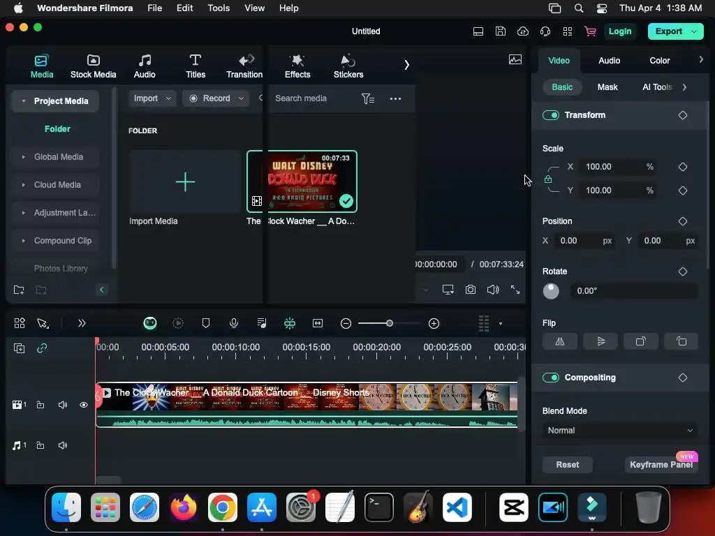Toggle timeline auto ripple link icon
Viewport: 715px width, 536px height.
point(42,348)
